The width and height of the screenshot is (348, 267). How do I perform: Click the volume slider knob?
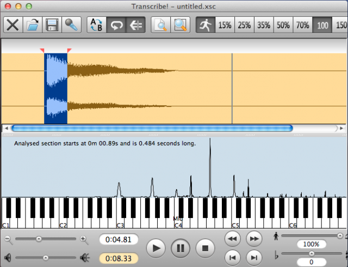tap(46, 257)
